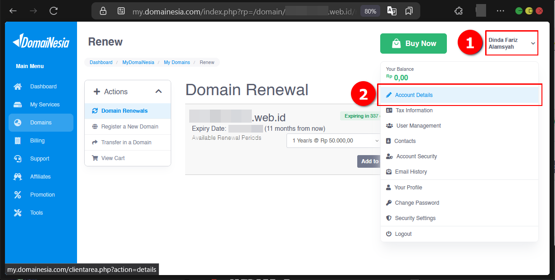555x280 pixels.
Task: Click the DomaiNesia logo
Action: tap(41, 41)
